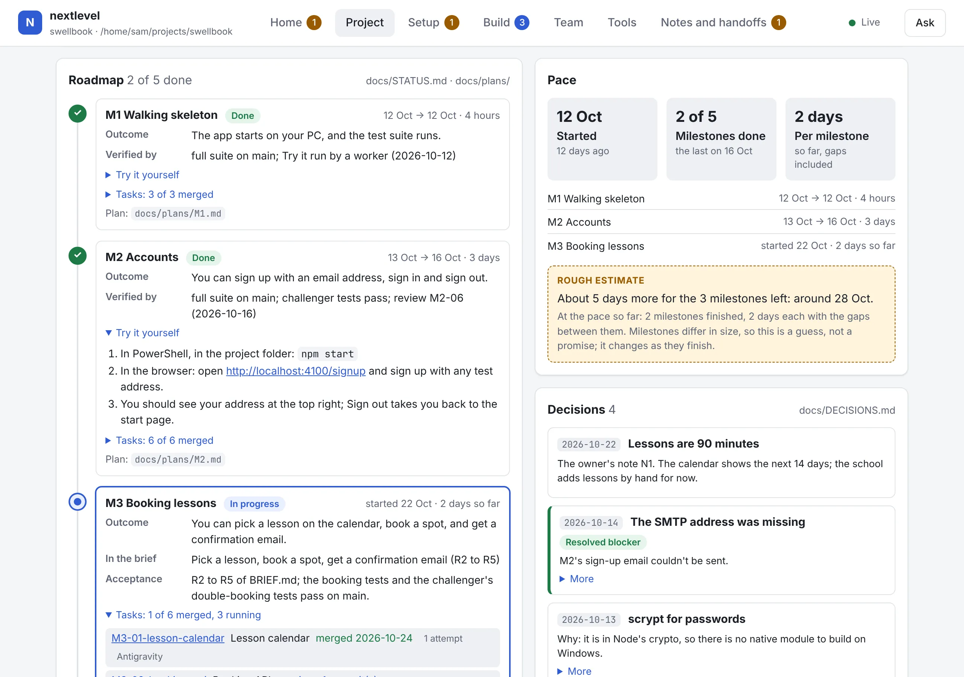Click the swellbook project path text
Screen dimensions: 964x677
141,32
